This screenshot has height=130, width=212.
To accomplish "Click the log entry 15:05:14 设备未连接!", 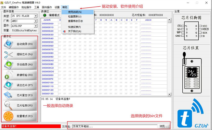I will pos(56,99).
